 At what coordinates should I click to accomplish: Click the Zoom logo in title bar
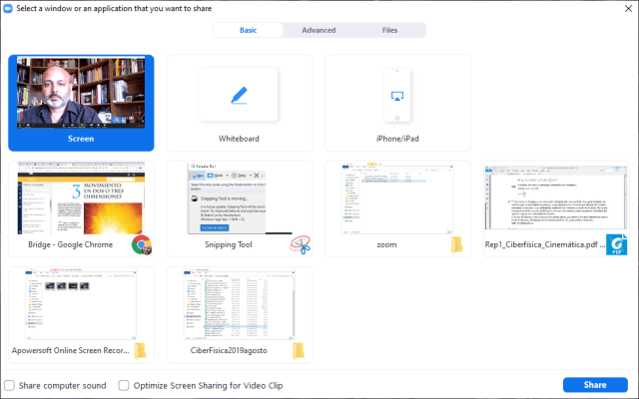point(8,8)
